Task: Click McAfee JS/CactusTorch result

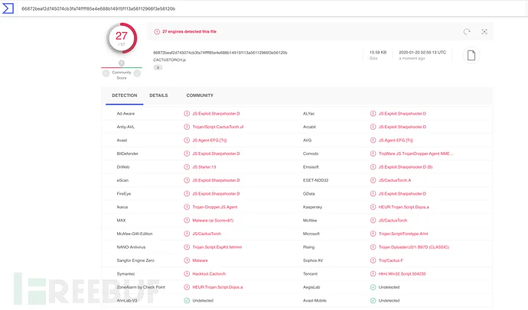Action: click(393, 221)
